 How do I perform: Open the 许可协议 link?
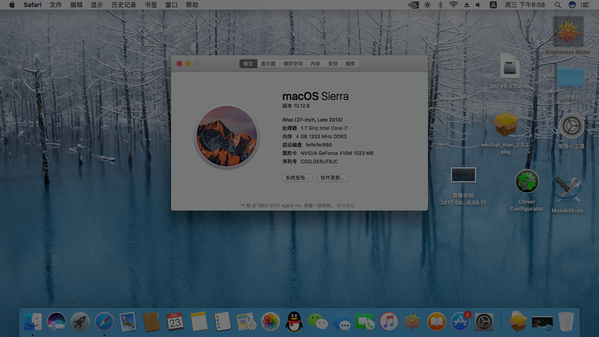click(x=346, y=205)
